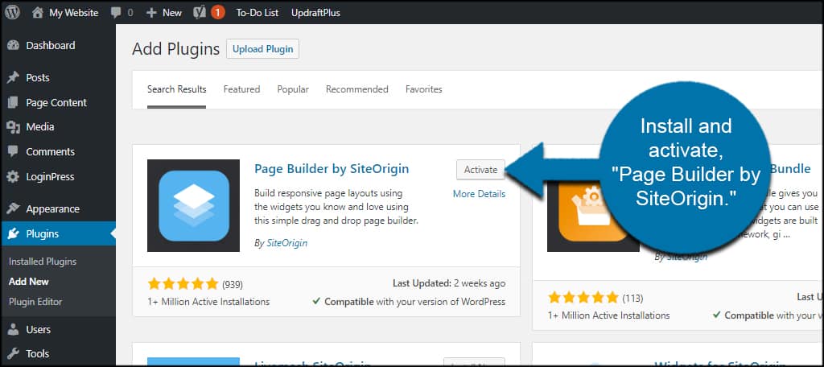Activate Page Builder by SiteOrigin
This screenshot has width=824, height=367.
click(481, 170)
